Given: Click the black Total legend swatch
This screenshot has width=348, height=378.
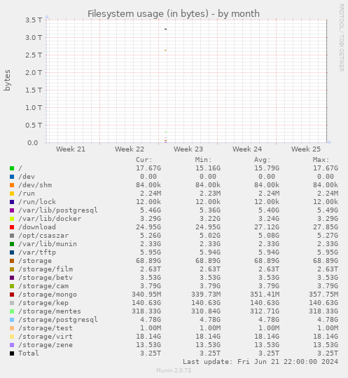Looking at the screenshot, I should (x=12, y=353).
